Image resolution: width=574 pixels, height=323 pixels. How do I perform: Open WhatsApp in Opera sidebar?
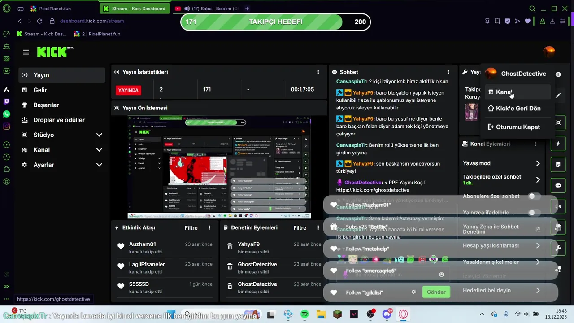[6, 114]
